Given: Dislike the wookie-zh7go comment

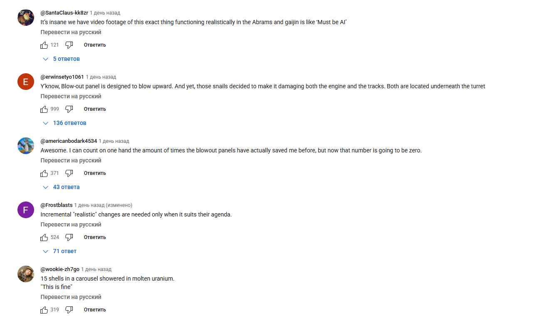Looking at the screenshot, I should click(x=69, y=310).
